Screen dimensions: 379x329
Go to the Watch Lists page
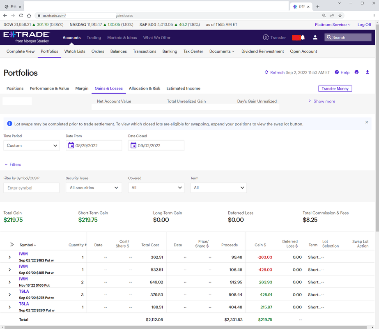(x=75, y=51)
